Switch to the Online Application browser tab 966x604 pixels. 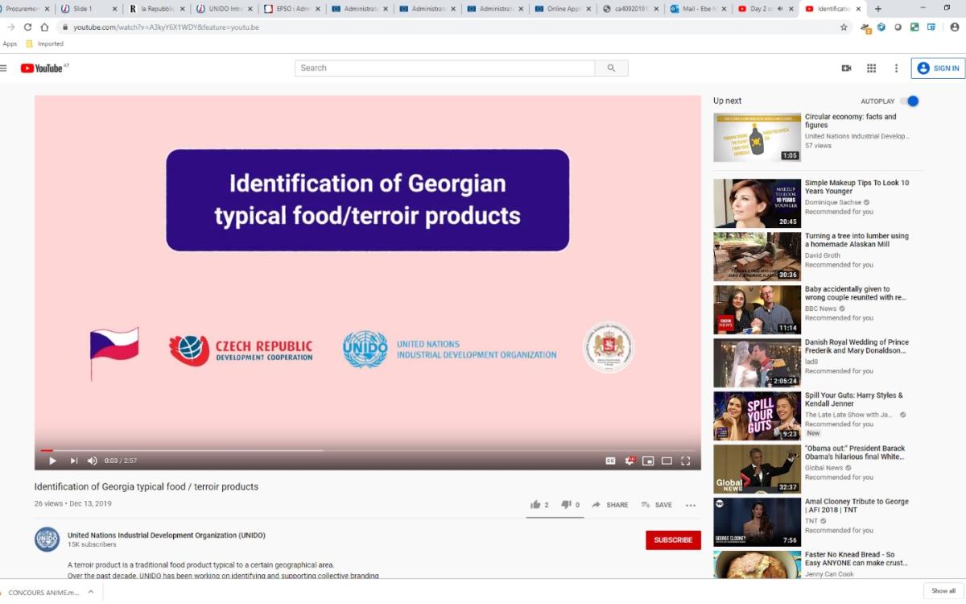(563, 9)
